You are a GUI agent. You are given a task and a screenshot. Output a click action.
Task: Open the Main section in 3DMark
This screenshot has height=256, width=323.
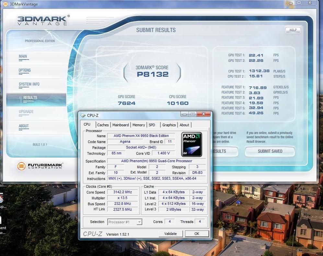[23, 56]
